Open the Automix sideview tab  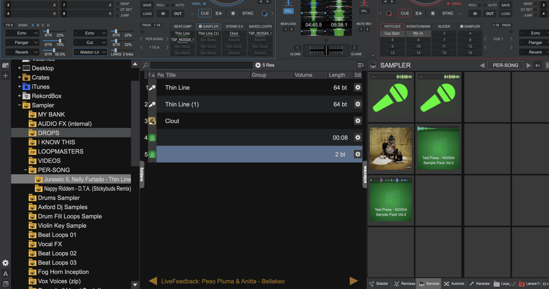coord(454,284)
